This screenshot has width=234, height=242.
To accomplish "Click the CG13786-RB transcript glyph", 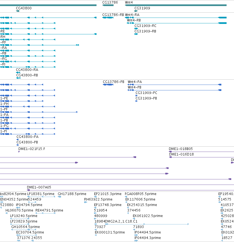I will point(108,18).
